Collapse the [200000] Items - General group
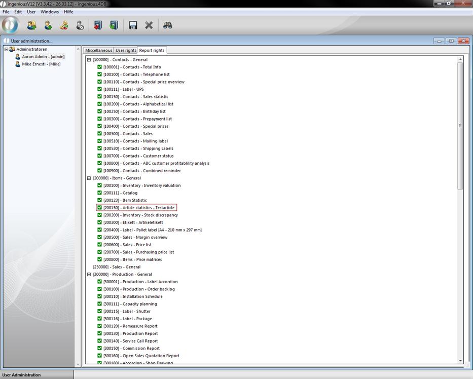The image size is (473, 379). [89, 178]
